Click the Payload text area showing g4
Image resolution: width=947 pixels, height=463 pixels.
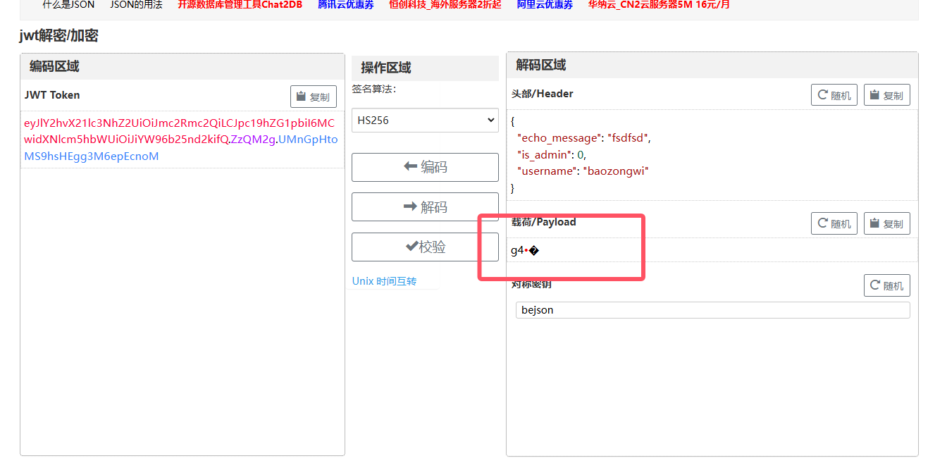click(x=712, y=250)
